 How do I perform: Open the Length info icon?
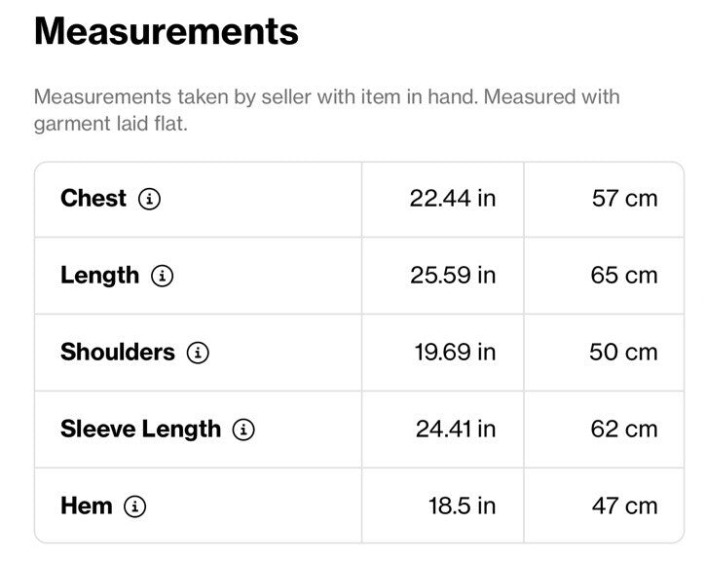(162, 276)
